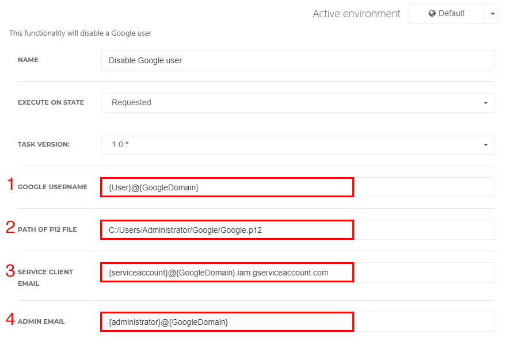Focus the Admin Email input field
This screenshot has height=345, width=510.
(x=298, y=321)
